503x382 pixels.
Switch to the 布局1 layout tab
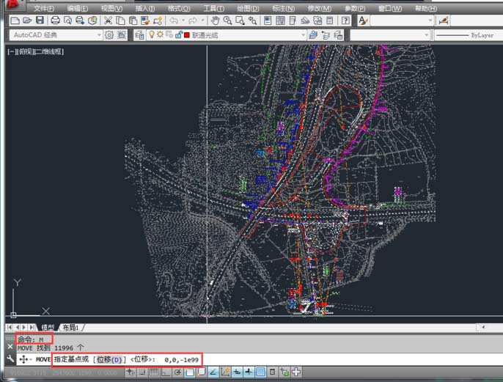point(70,327)
